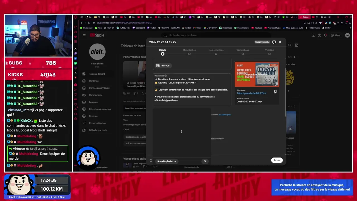Open the Twitch bookmark
This screenshot has width=357, height=201.
(x=151, y=28)
